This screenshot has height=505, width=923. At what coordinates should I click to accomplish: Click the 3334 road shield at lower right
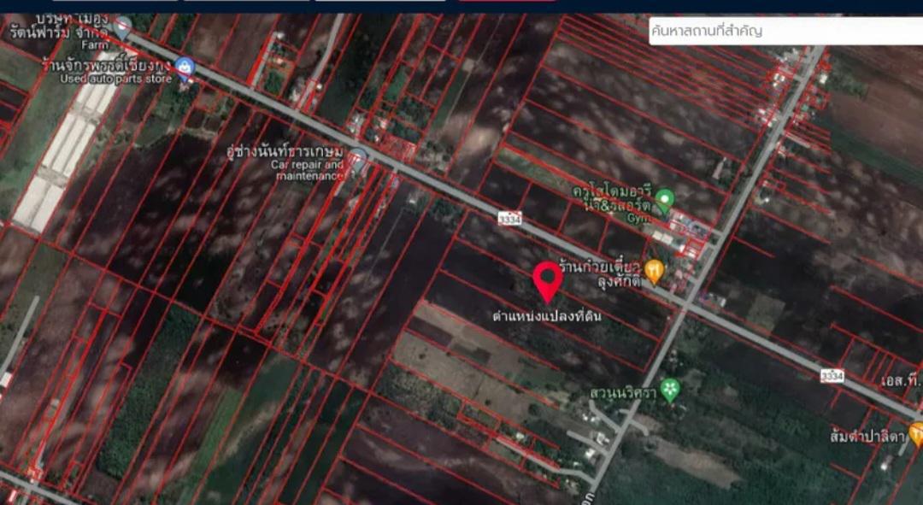[832, 375]
